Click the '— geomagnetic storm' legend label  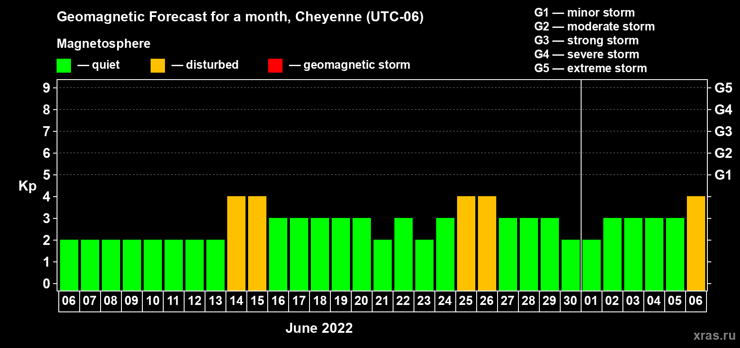(350, 65)
